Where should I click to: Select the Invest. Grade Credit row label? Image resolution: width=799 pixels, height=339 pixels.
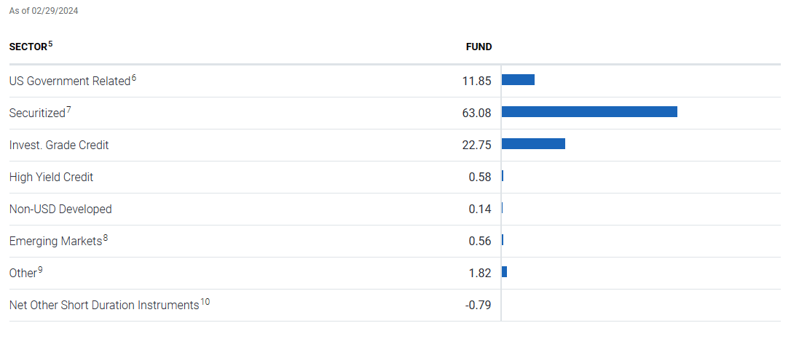tap(59, 145)
